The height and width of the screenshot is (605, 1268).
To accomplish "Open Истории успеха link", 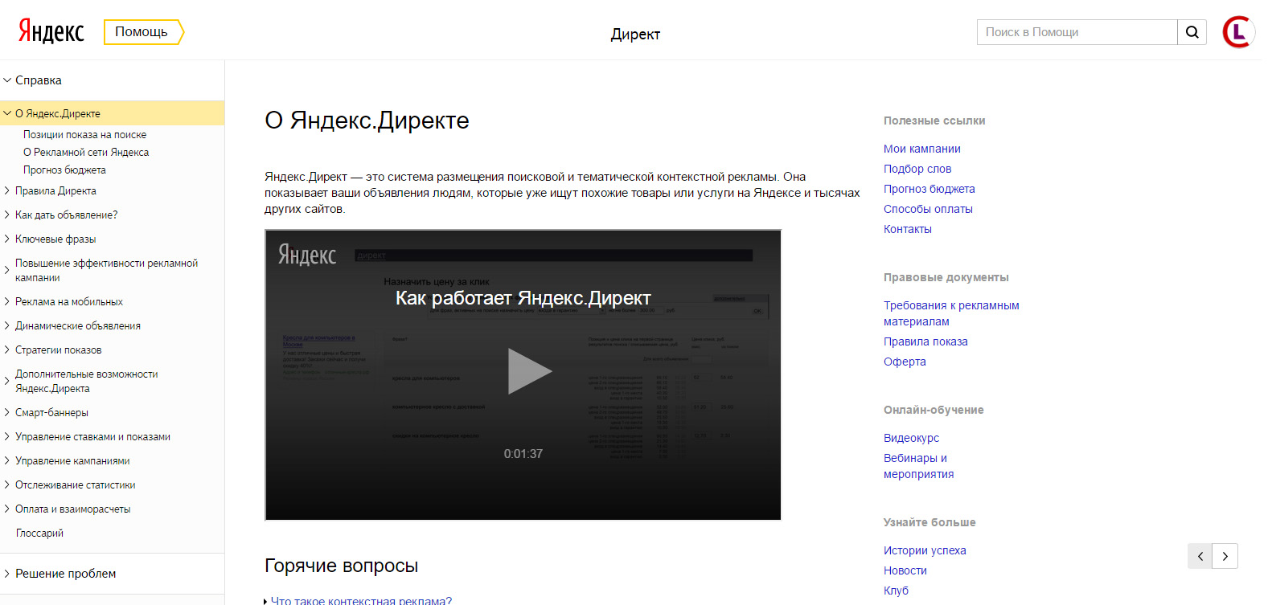I will tap(925, 550).
